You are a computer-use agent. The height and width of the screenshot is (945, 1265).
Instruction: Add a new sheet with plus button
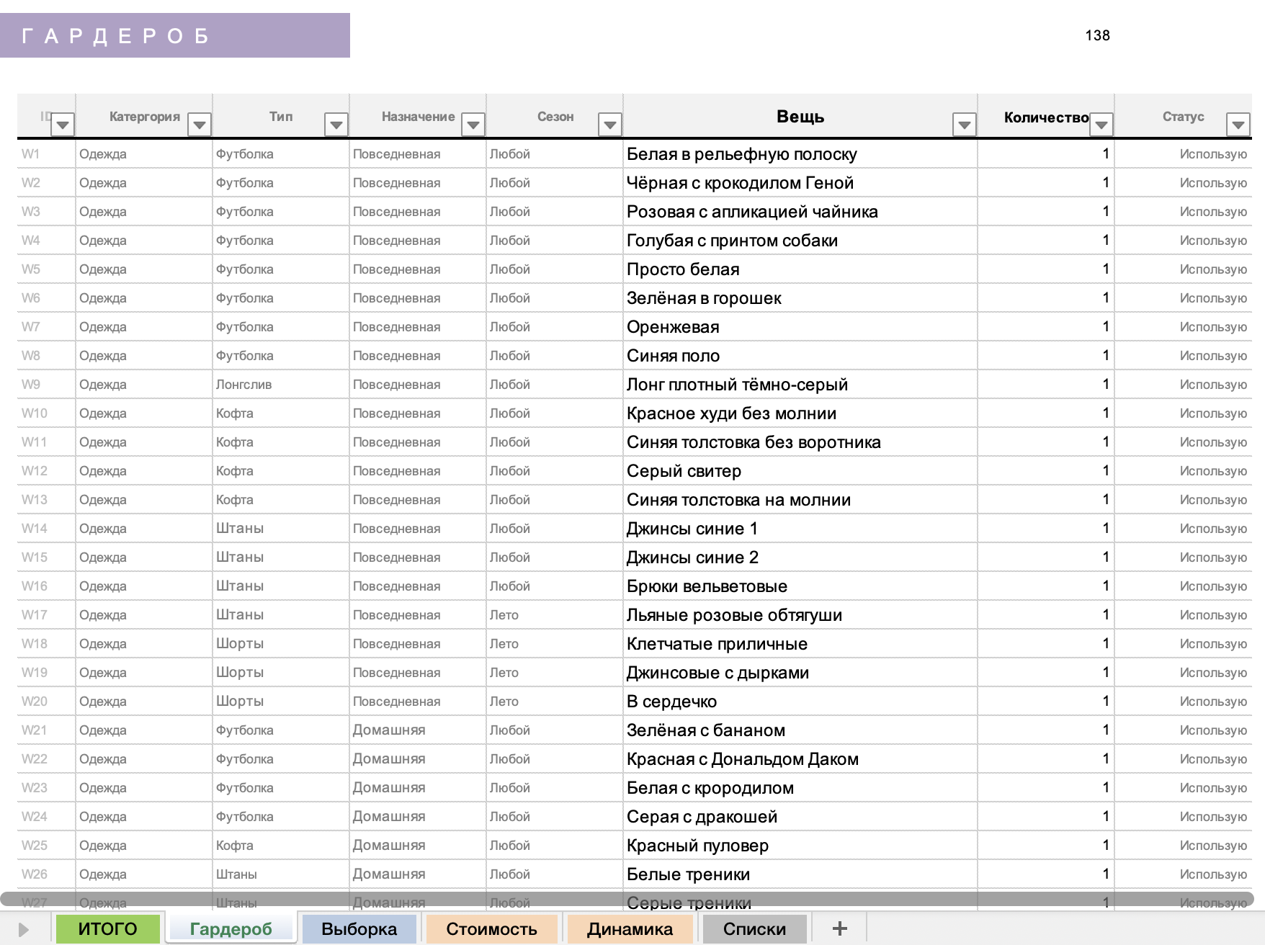839,929
